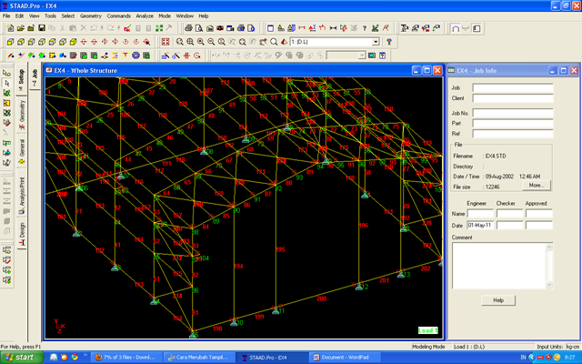Click the Windows start button

tap(22, 358)
